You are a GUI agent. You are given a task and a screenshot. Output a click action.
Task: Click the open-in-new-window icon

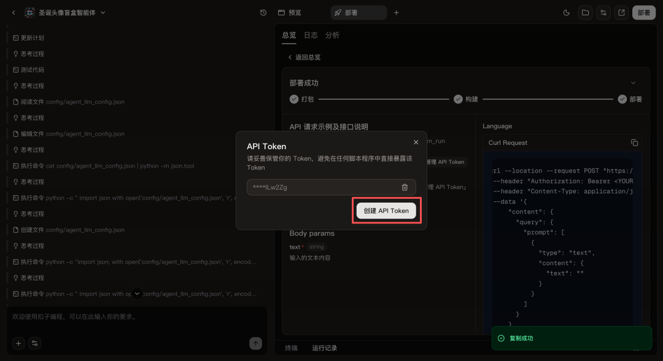point(622,12)
